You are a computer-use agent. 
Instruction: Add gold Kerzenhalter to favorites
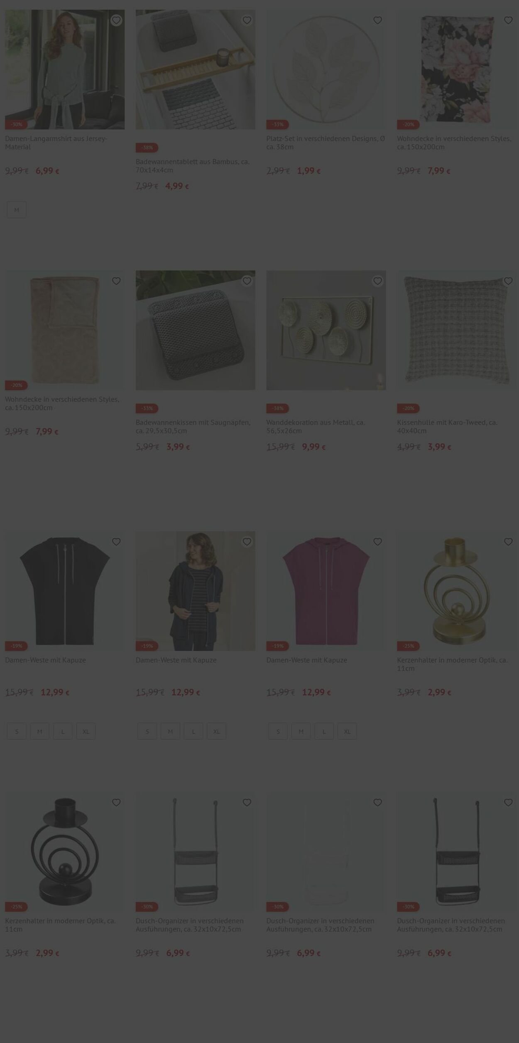tap(508, 542)
